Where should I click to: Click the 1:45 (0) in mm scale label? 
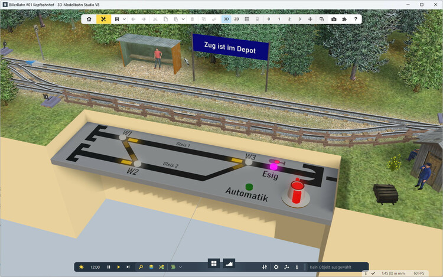(x=393, y=273)
